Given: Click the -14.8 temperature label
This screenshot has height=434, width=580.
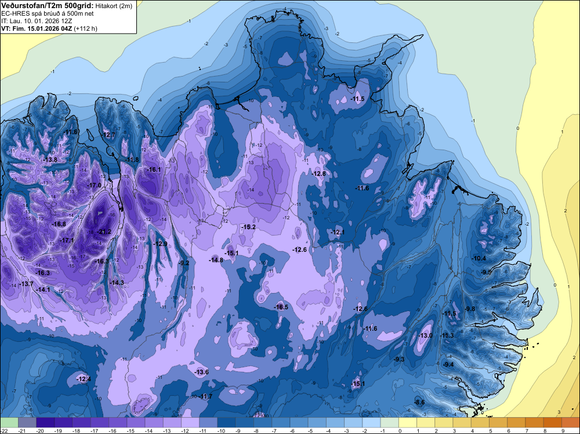Looking at the screenshot, I should (216, 260).
